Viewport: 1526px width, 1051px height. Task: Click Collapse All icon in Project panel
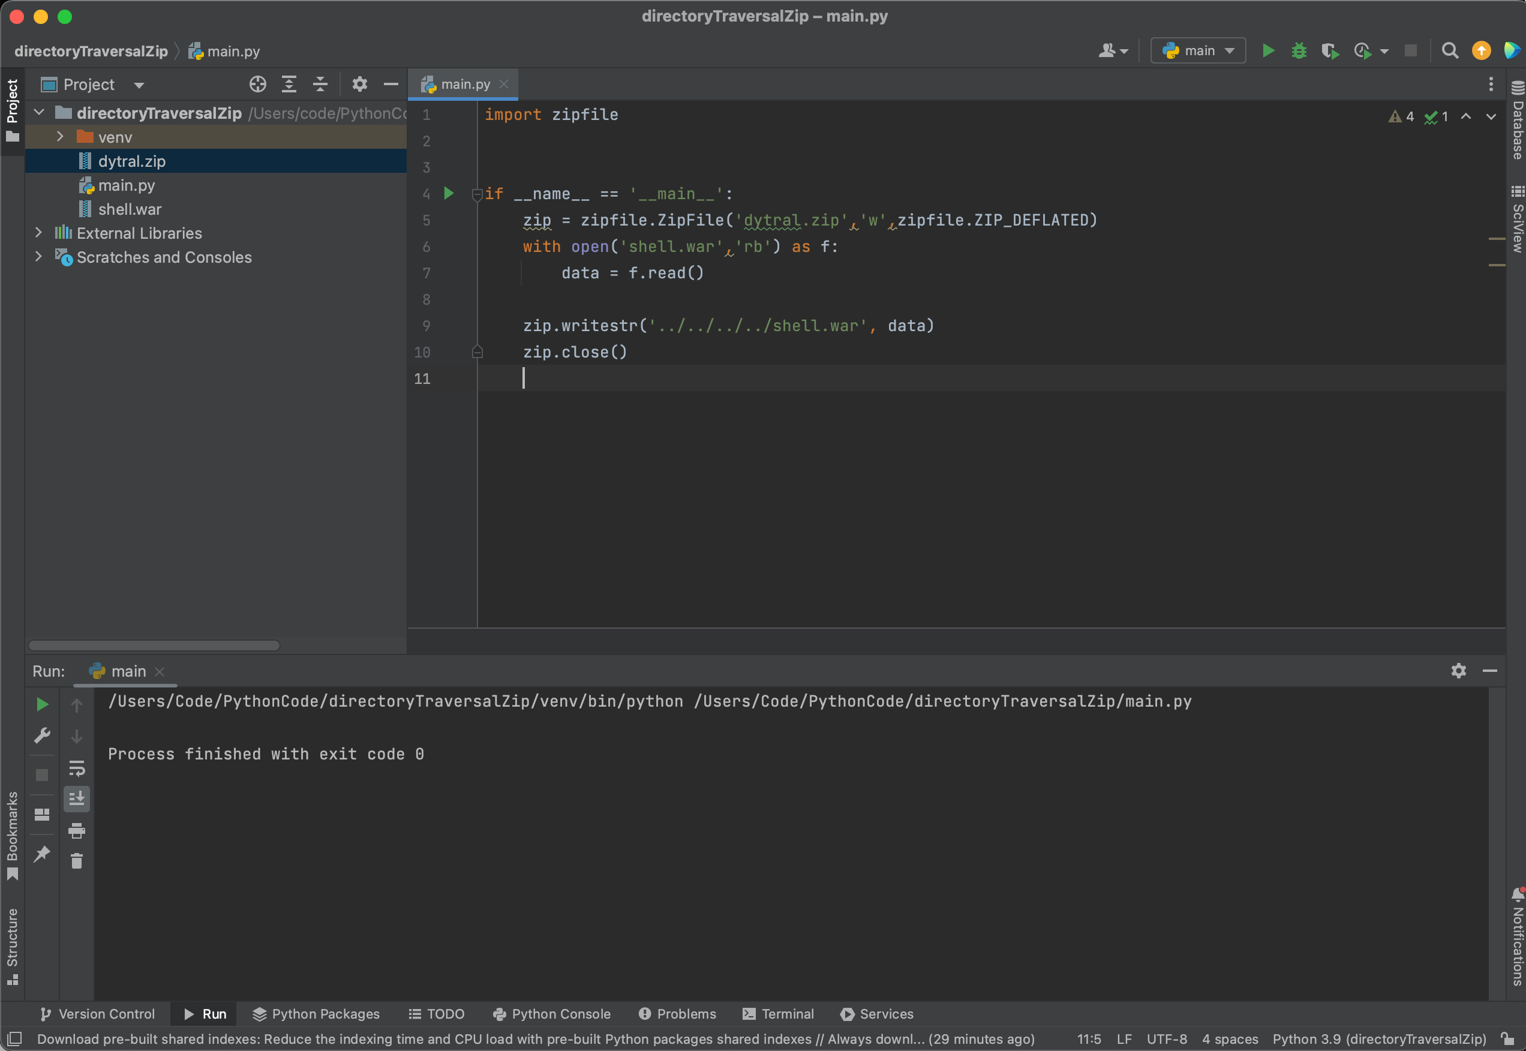tap(320, 85)
